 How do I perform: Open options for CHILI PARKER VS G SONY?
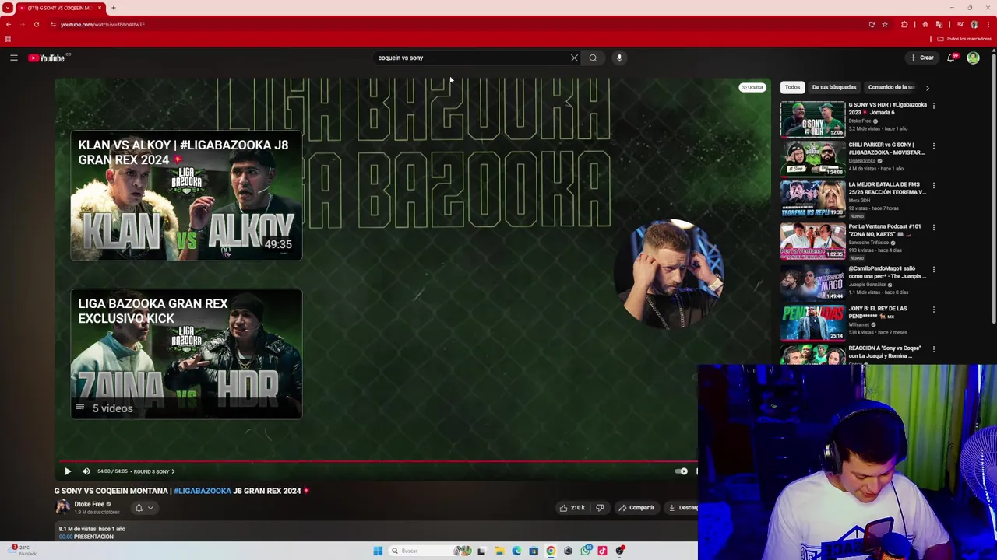[933, 145]
